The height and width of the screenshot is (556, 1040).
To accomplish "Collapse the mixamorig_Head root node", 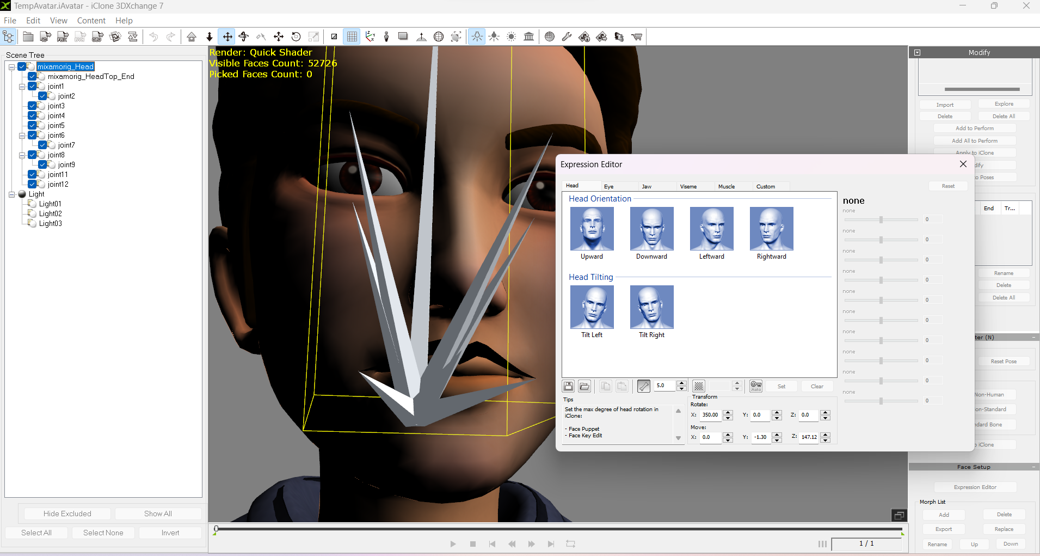I will pos(12,67).
